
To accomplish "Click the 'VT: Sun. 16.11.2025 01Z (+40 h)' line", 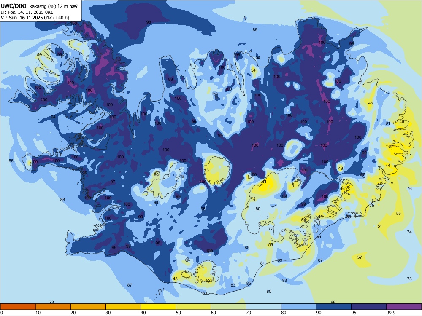I will click(x=35, y=18).
